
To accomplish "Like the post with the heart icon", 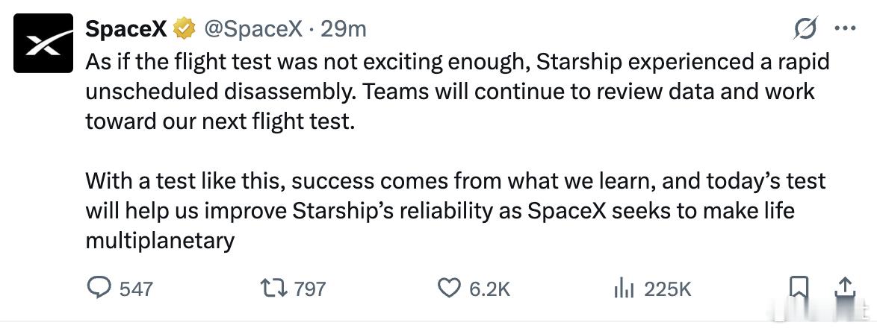I will [x=448, y=288].
